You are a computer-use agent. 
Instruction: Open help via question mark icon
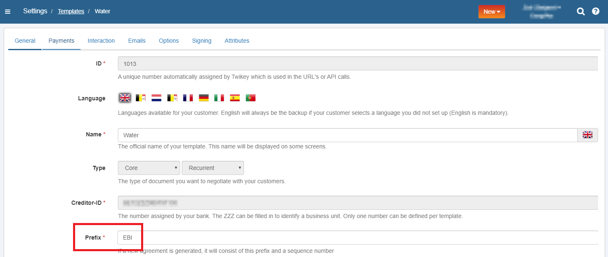596,12
